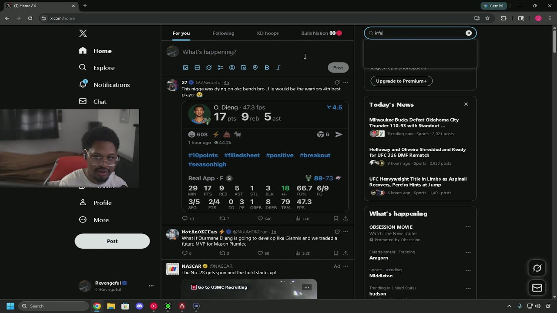Clear the search field text
The image size is (557, 313).
point(469,33)
